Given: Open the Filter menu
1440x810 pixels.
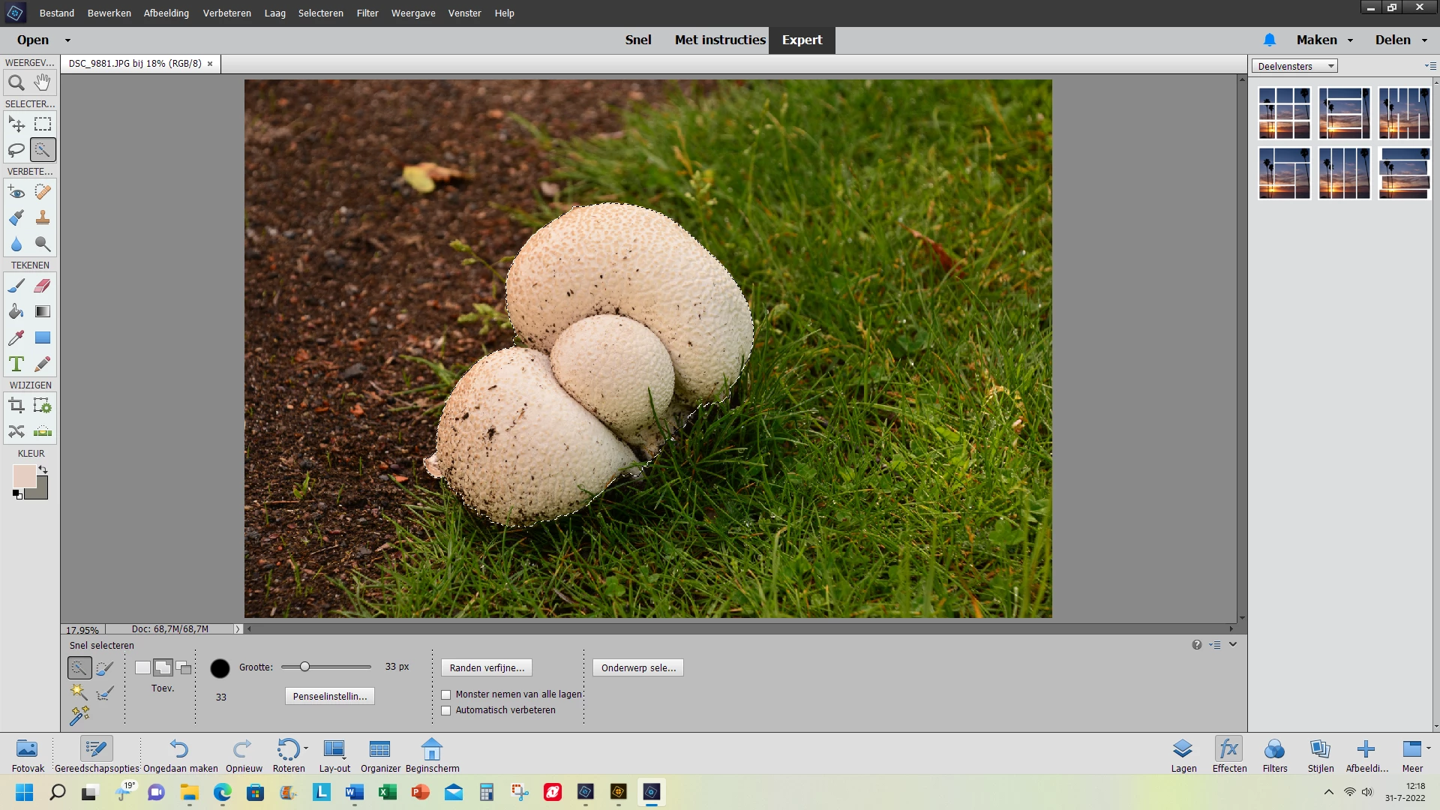Looking at the screenshot, I should pyautogui.click(x=367, y=13).
